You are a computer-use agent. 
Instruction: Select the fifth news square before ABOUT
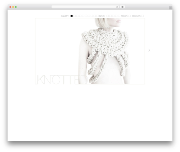(x=119, y=16)
